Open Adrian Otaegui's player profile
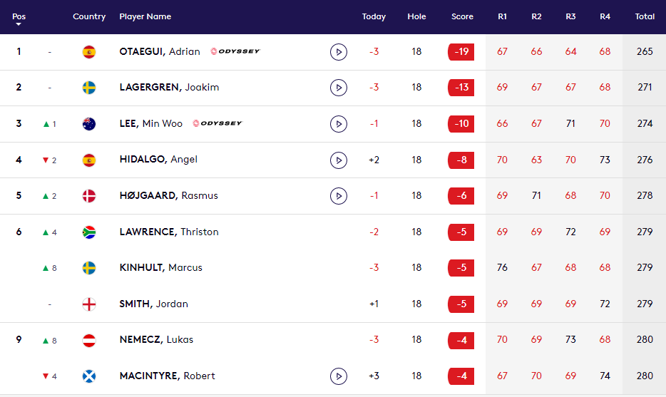This screenshot has height=397, width=666. point(160,52)
